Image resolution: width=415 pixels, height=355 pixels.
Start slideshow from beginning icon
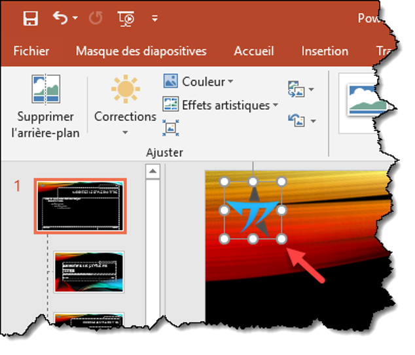[x=126, y=18]
